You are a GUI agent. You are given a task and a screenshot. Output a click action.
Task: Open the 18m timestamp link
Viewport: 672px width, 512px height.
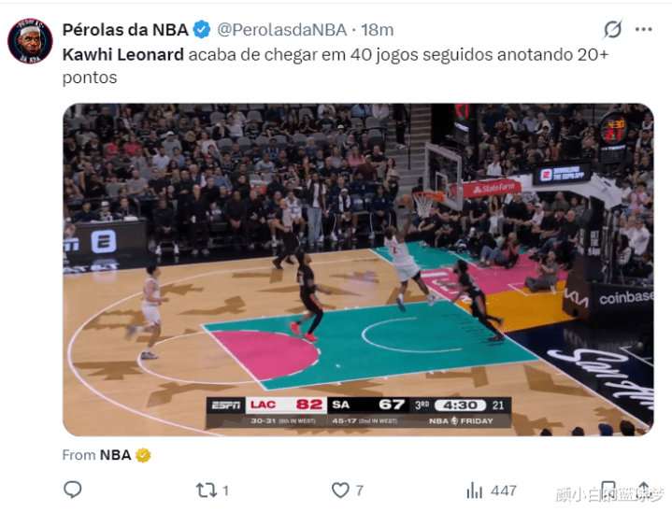(x=378, y=30)
